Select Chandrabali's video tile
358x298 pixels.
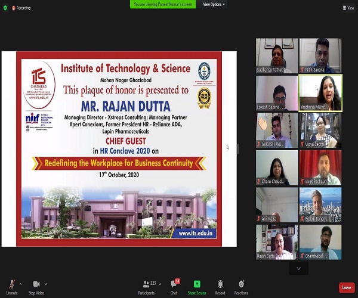coord(320,242)
